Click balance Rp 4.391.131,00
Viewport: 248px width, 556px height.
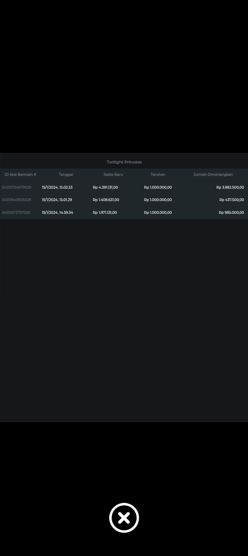(x=105, y=187)
